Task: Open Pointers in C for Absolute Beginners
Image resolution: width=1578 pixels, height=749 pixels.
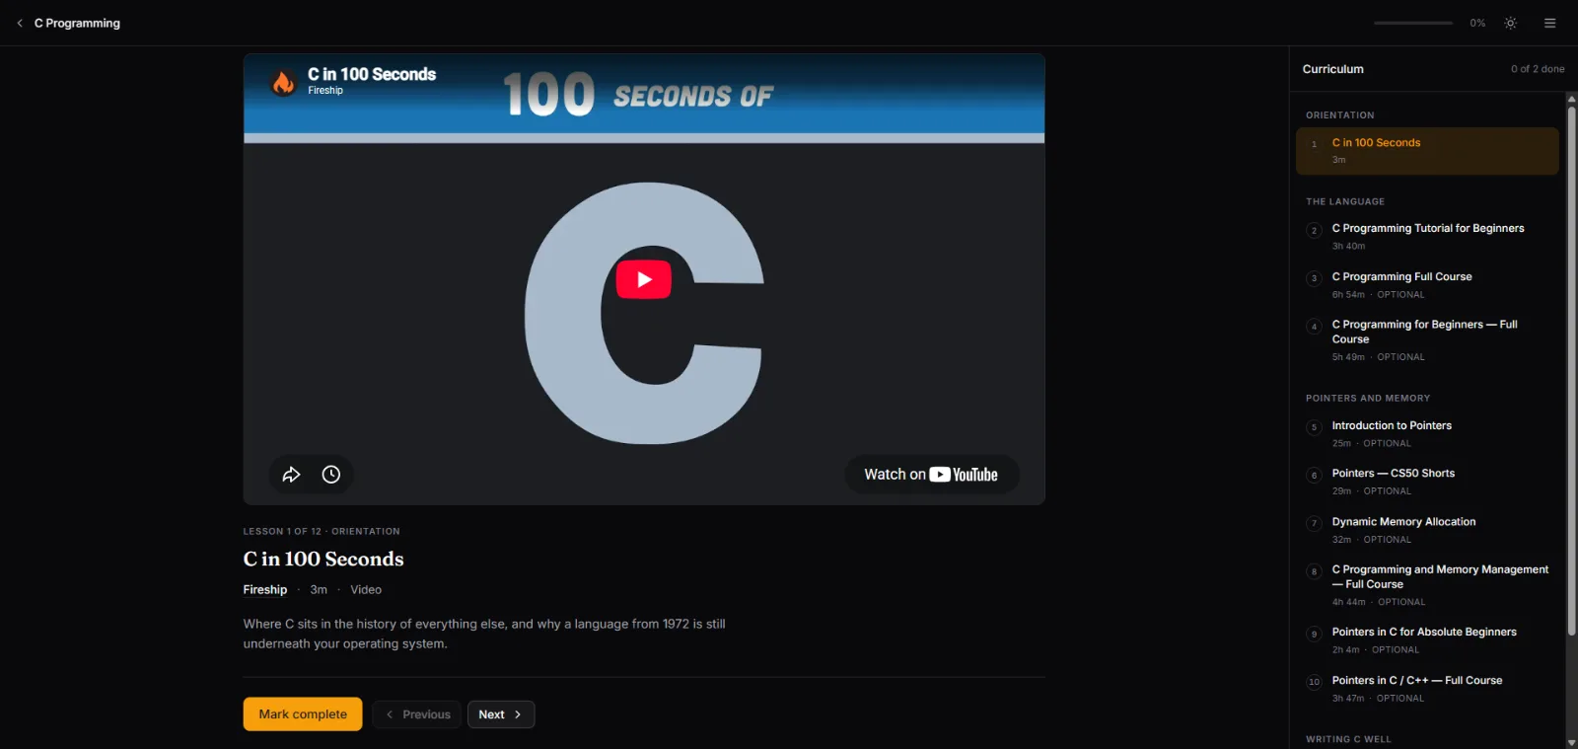Action: [1427, 640]
